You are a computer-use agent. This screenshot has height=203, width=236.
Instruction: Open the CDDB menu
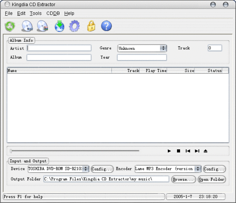click(x=53, y=14)
